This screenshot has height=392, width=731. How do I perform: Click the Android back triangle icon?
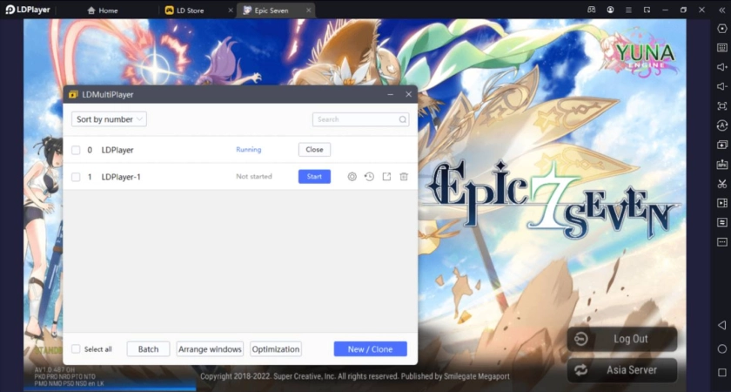(x=721, y=325)
